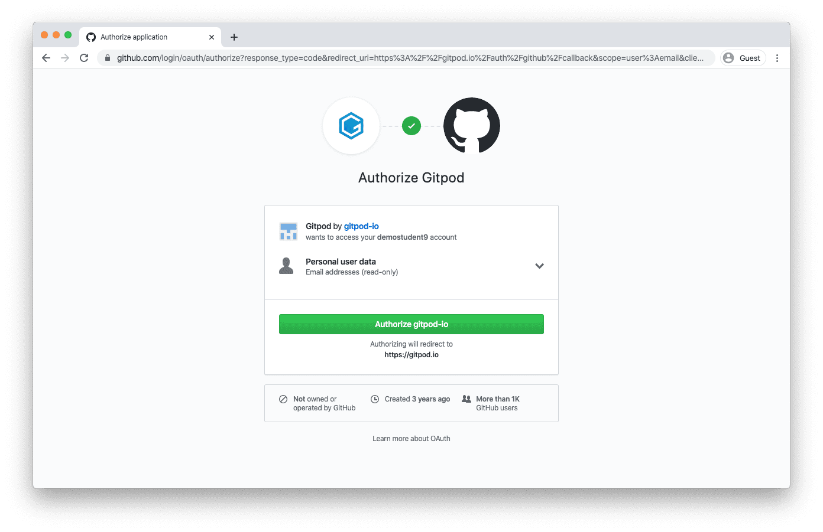Open the Chrome three-dot menu
The height and width of the screenshot is (532, 823).
[x=777, y=58]
